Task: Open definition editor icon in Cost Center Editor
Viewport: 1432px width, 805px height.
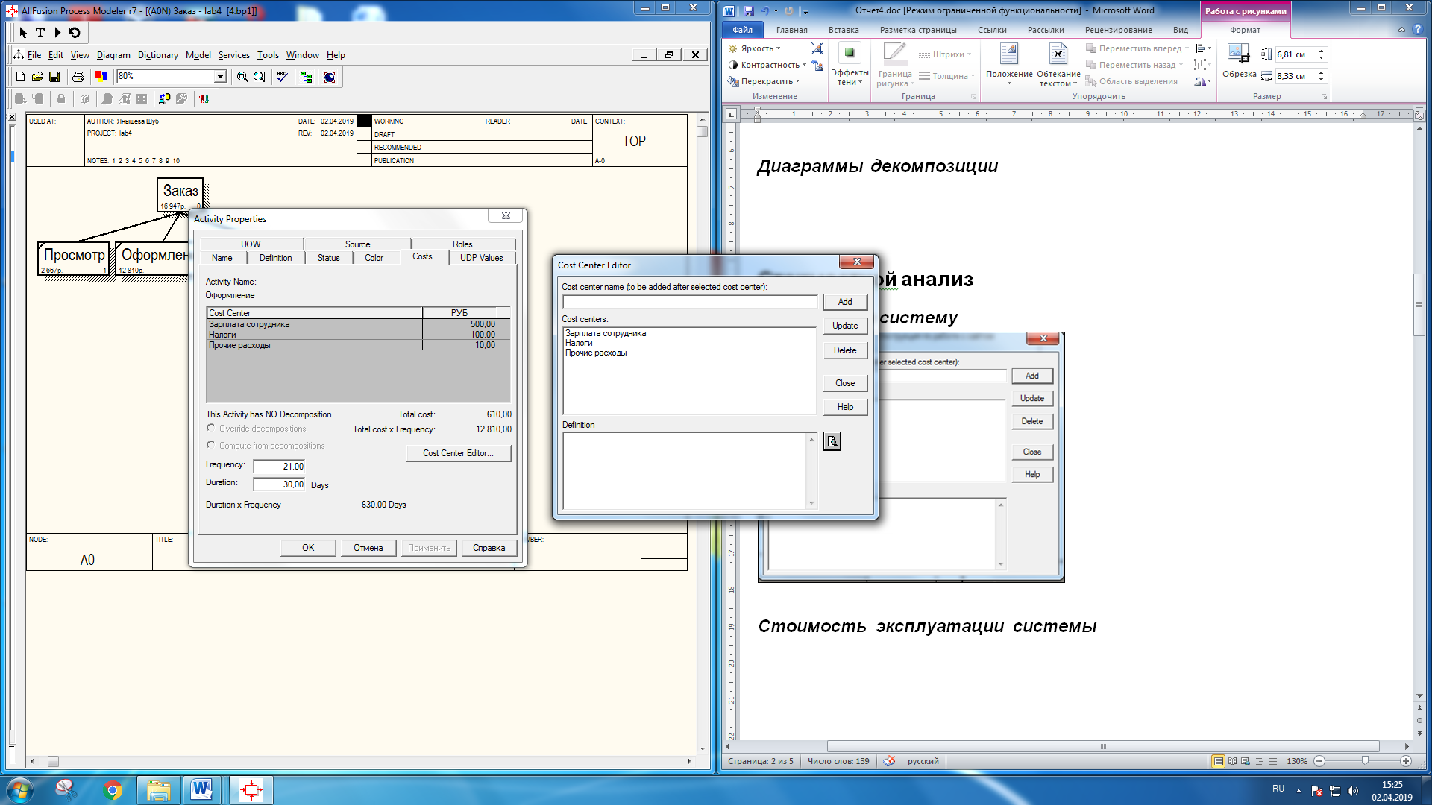Action: (x=832, y=442)
